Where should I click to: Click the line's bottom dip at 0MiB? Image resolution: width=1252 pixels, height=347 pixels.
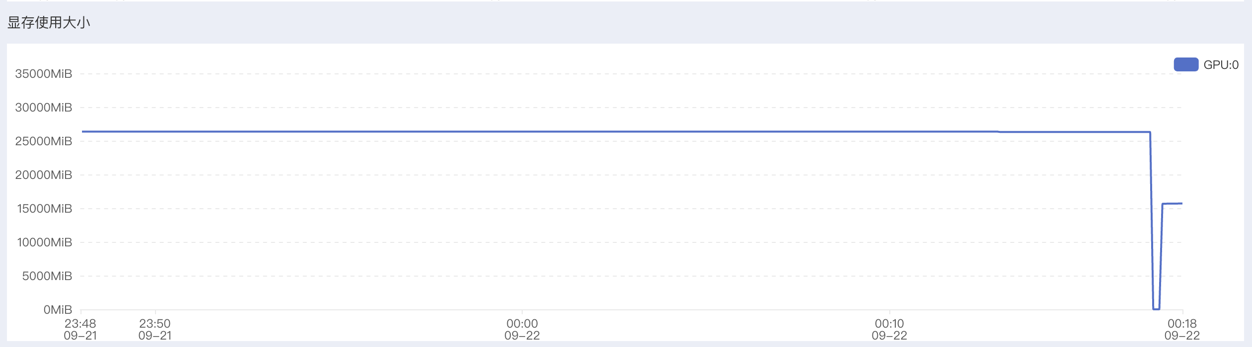coord(1156,309)
